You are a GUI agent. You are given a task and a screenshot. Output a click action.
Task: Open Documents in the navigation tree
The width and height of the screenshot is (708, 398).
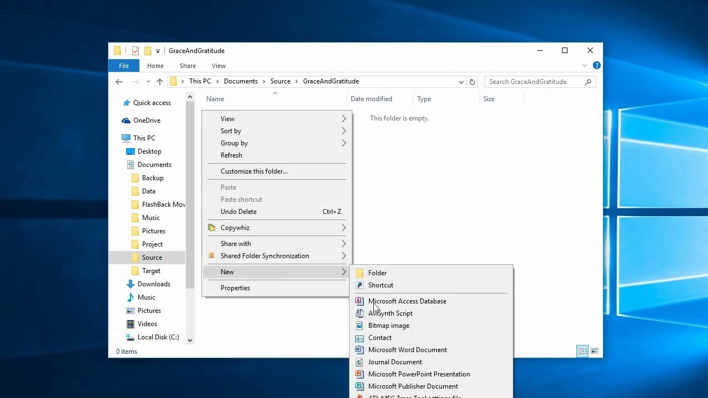(x=154, y=165)
